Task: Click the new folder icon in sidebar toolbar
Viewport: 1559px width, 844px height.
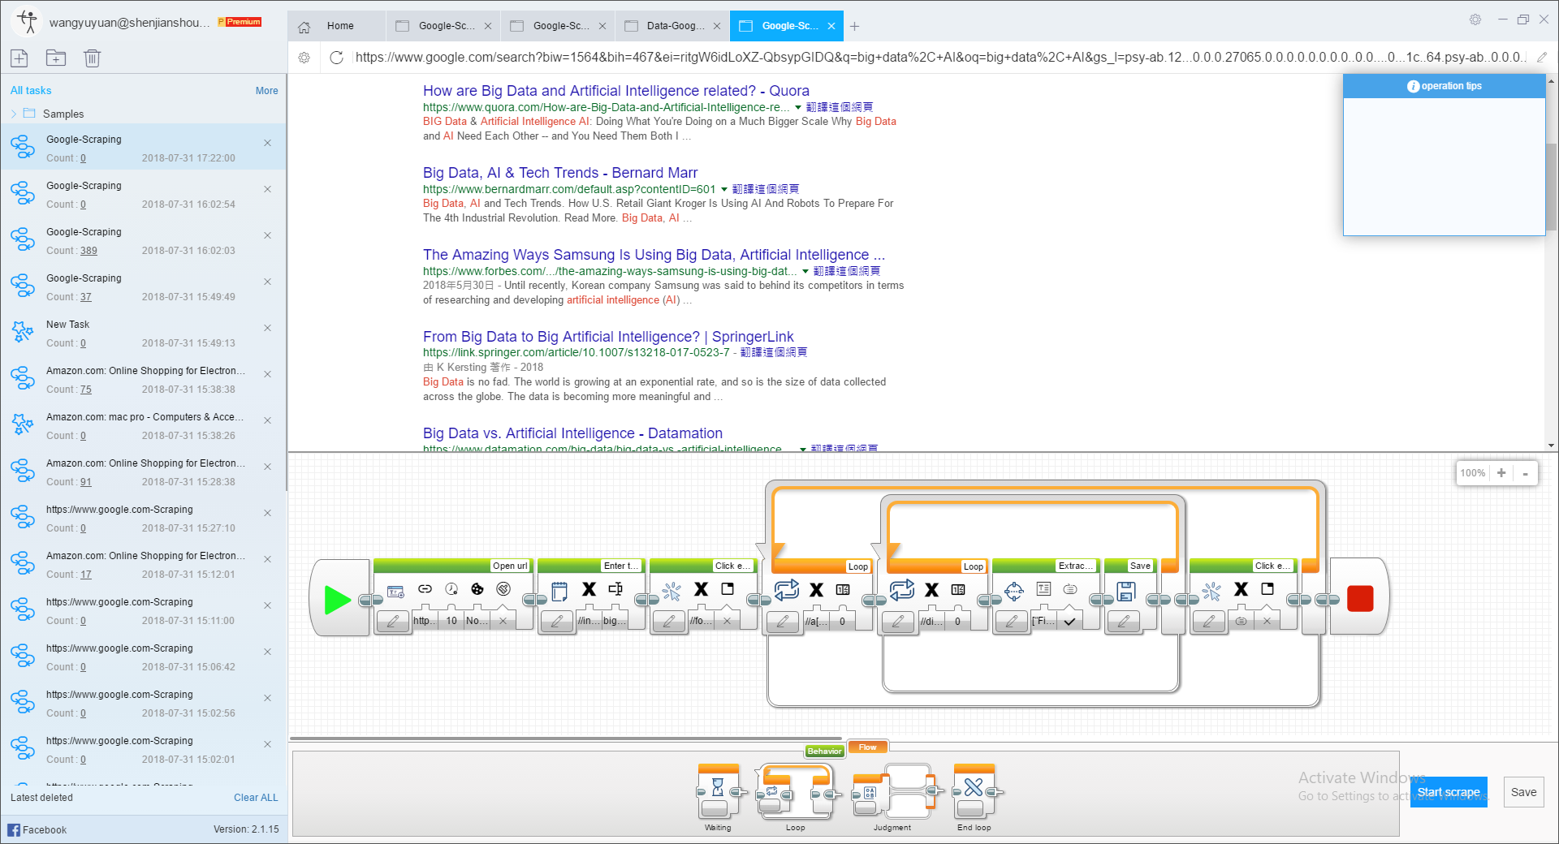Action: coord(56,58)
